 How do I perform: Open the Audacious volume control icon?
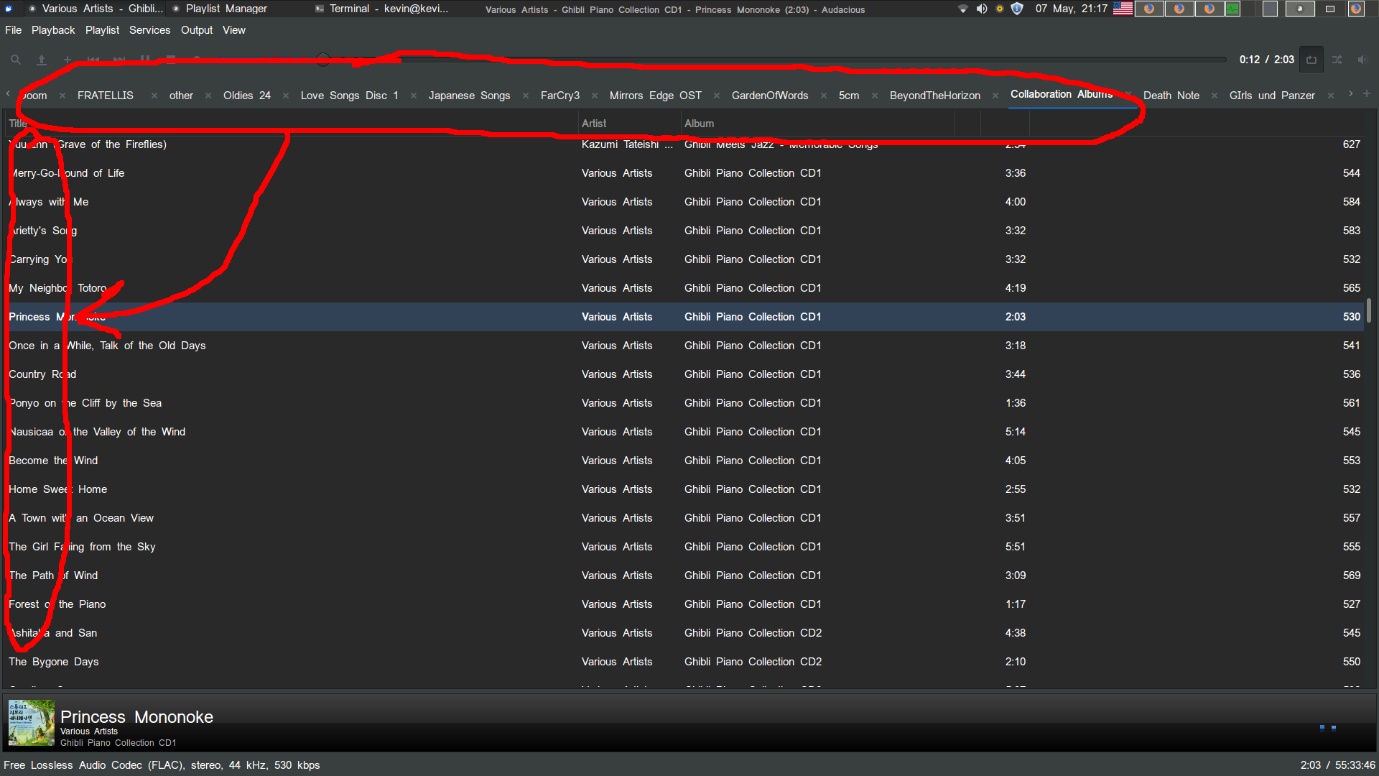click(x=1362, y=60)
